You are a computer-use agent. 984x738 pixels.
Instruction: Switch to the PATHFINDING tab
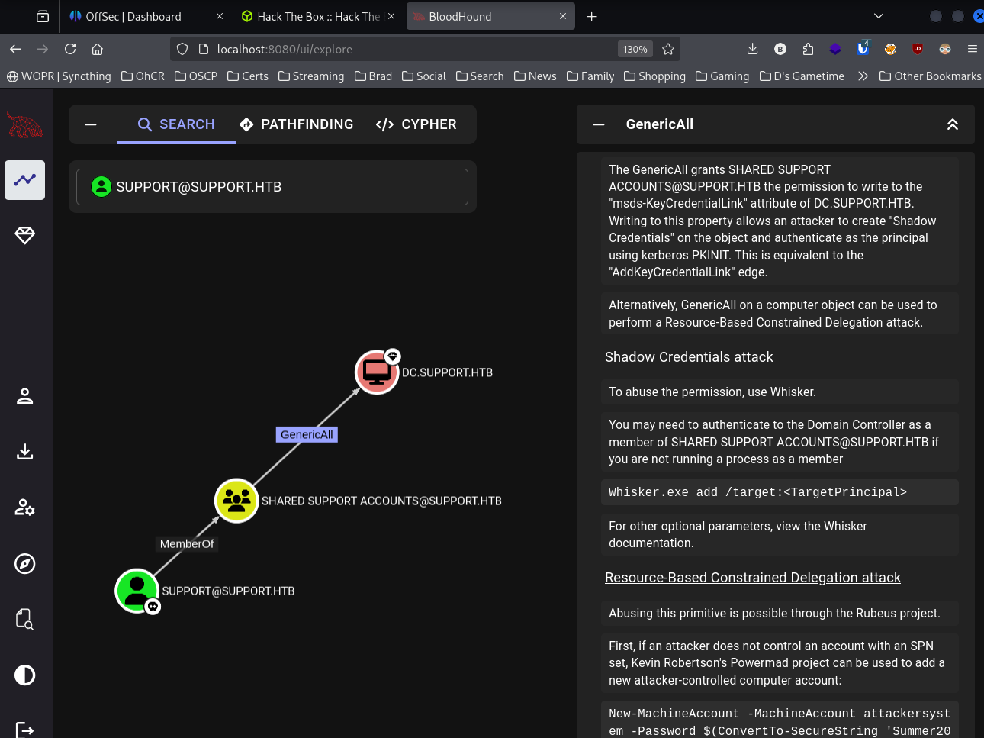point(297,124)
